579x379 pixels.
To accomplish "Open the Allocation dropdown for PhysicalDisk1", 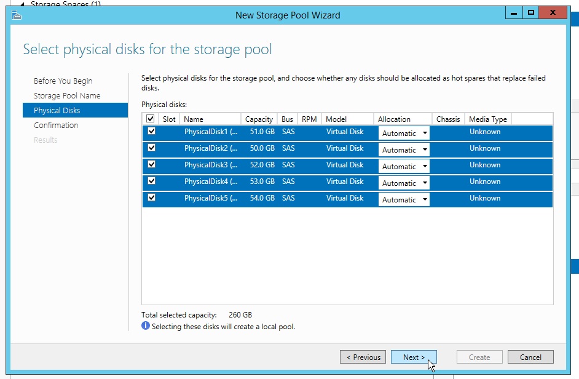I will [404, 133].
